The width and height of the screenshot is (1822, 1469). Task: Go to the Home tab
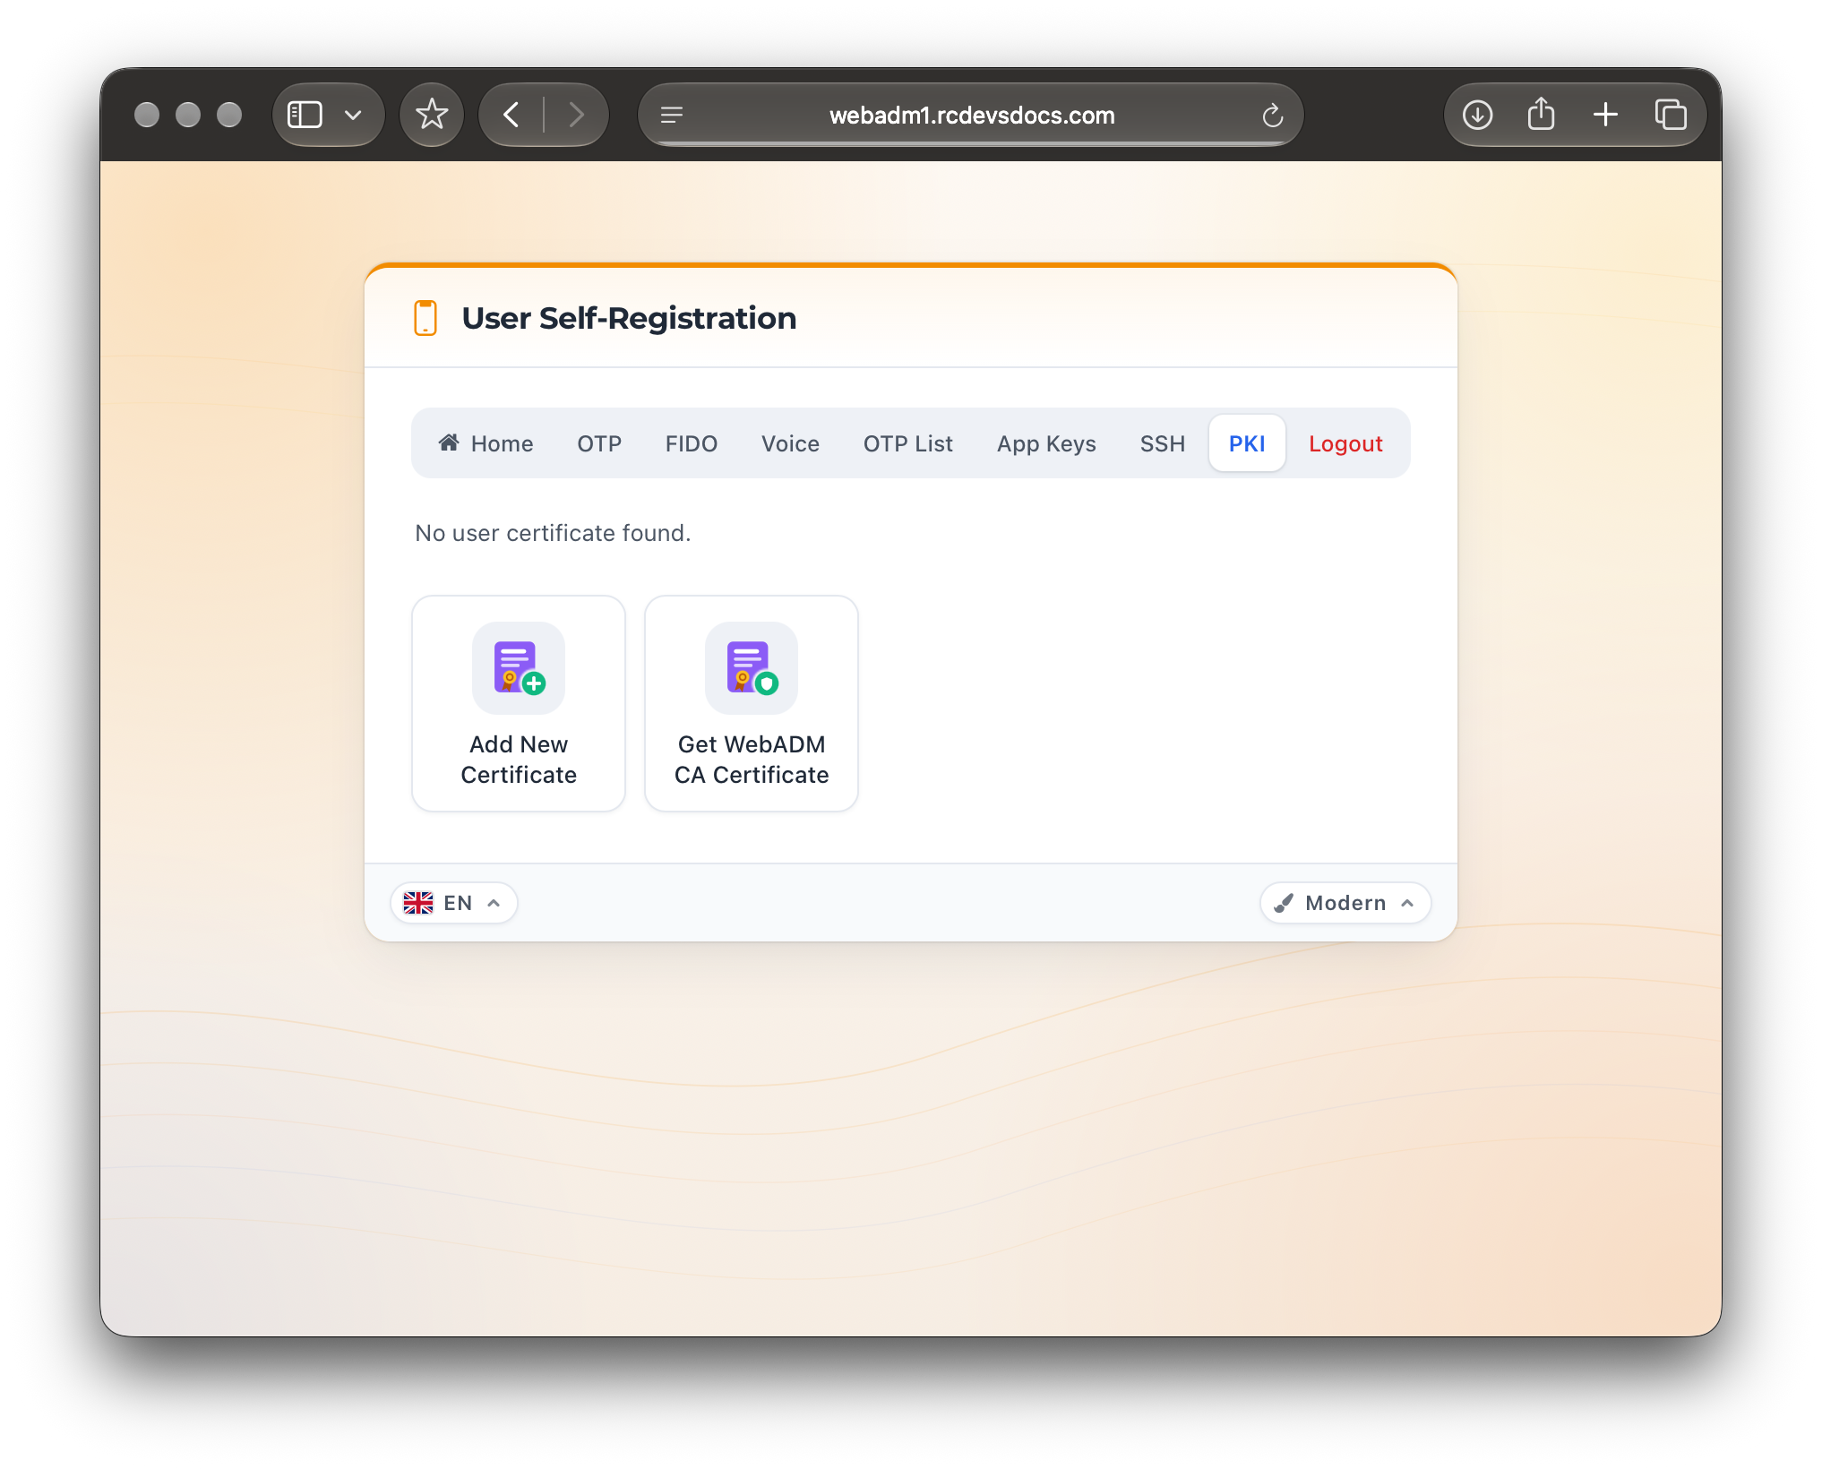coord(486,443)
